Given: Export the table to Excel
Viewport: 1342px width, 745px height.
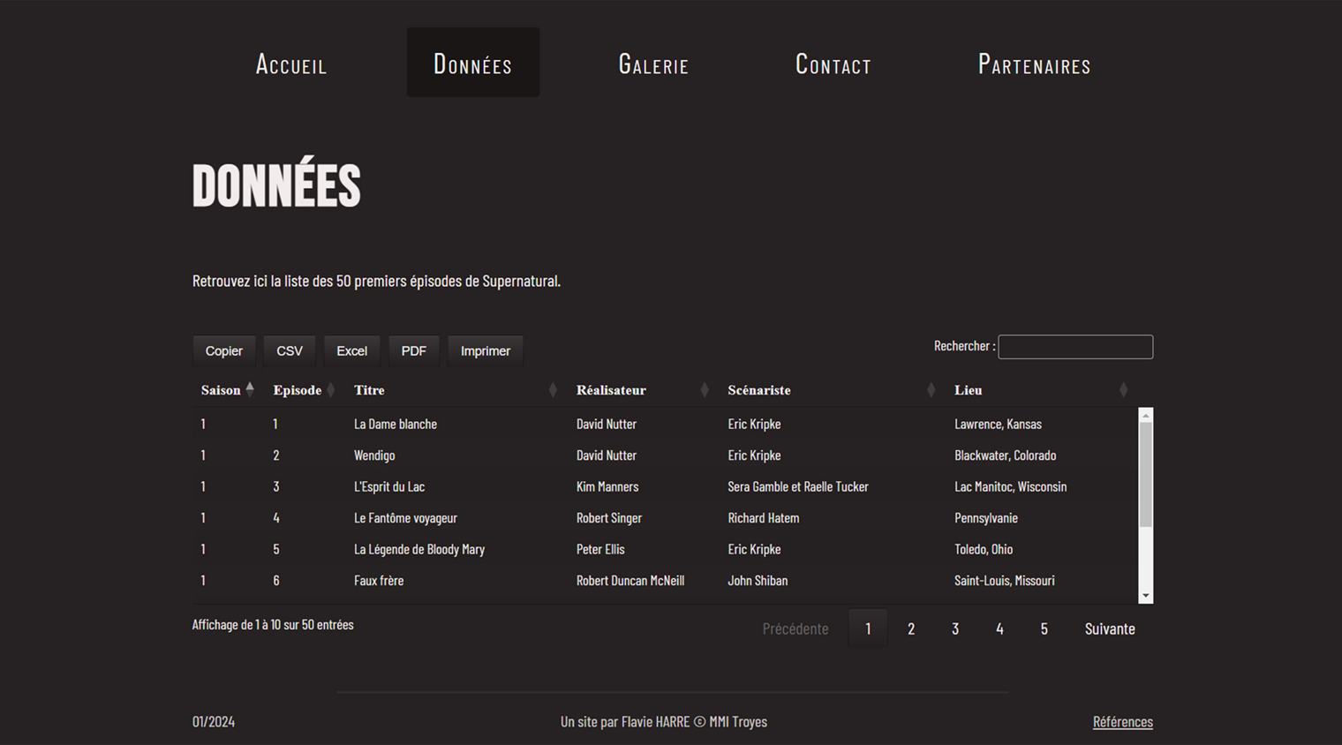Looking at the screenshot, I should click(x=351, y=350).
